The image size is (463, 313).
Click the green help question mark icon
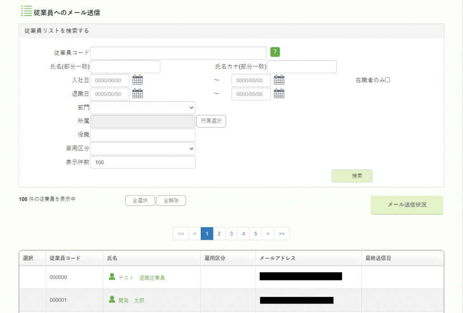(x=275, y=52)
